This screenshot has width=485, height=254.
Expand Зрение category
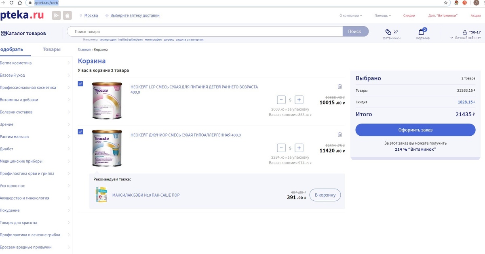click(69, 124)
